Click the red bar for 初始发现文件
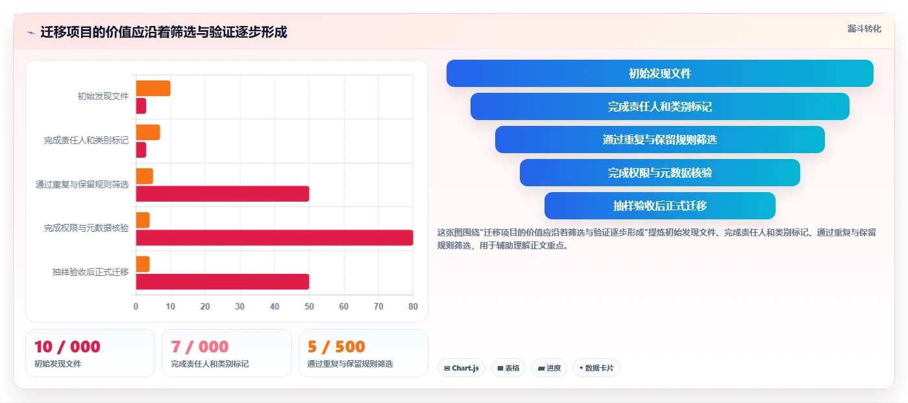 point(141,106)
